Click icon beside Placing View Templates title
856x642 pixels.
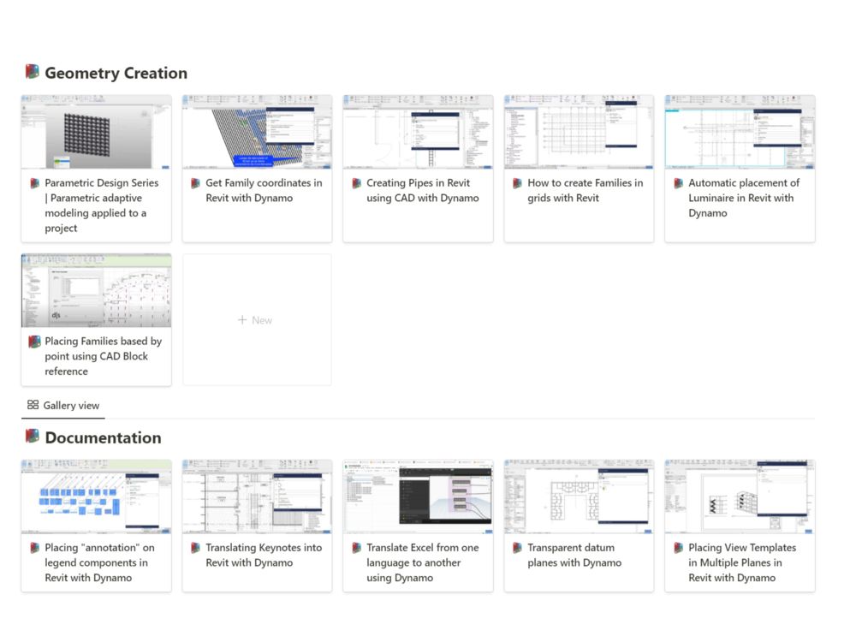679,548
